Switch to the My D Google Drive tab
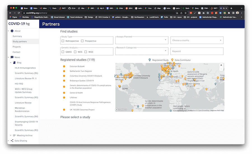 click(x=101, y=8)
